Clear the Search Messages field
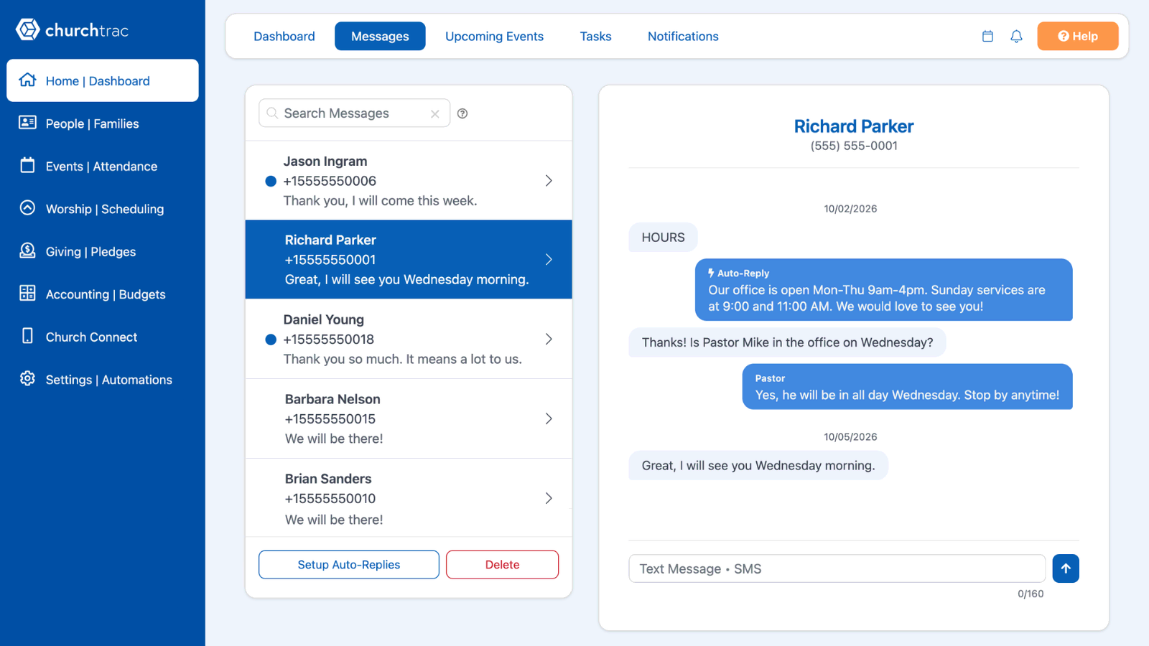 coord(435,113)
